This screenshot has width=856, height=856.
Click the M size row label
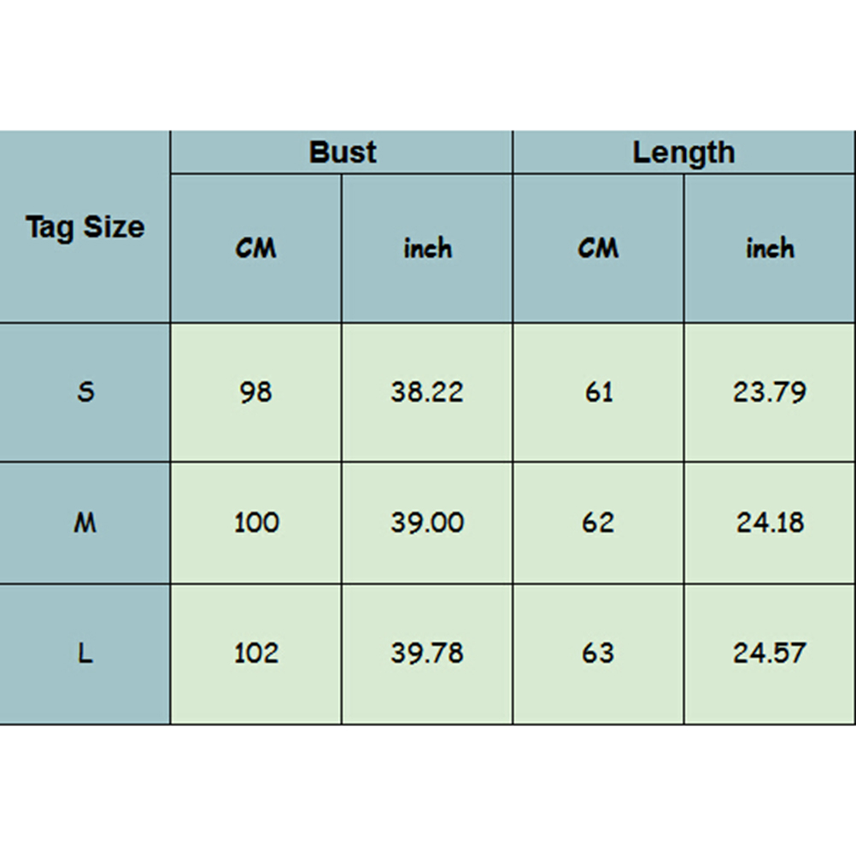(85, 522)
